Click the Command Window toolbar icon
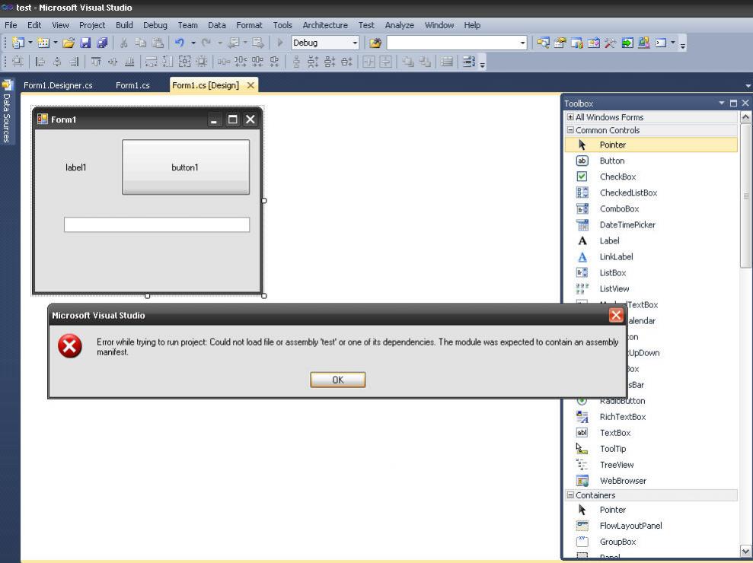The width and height of the screenshot is (753, 563). [x=661, y=43]
